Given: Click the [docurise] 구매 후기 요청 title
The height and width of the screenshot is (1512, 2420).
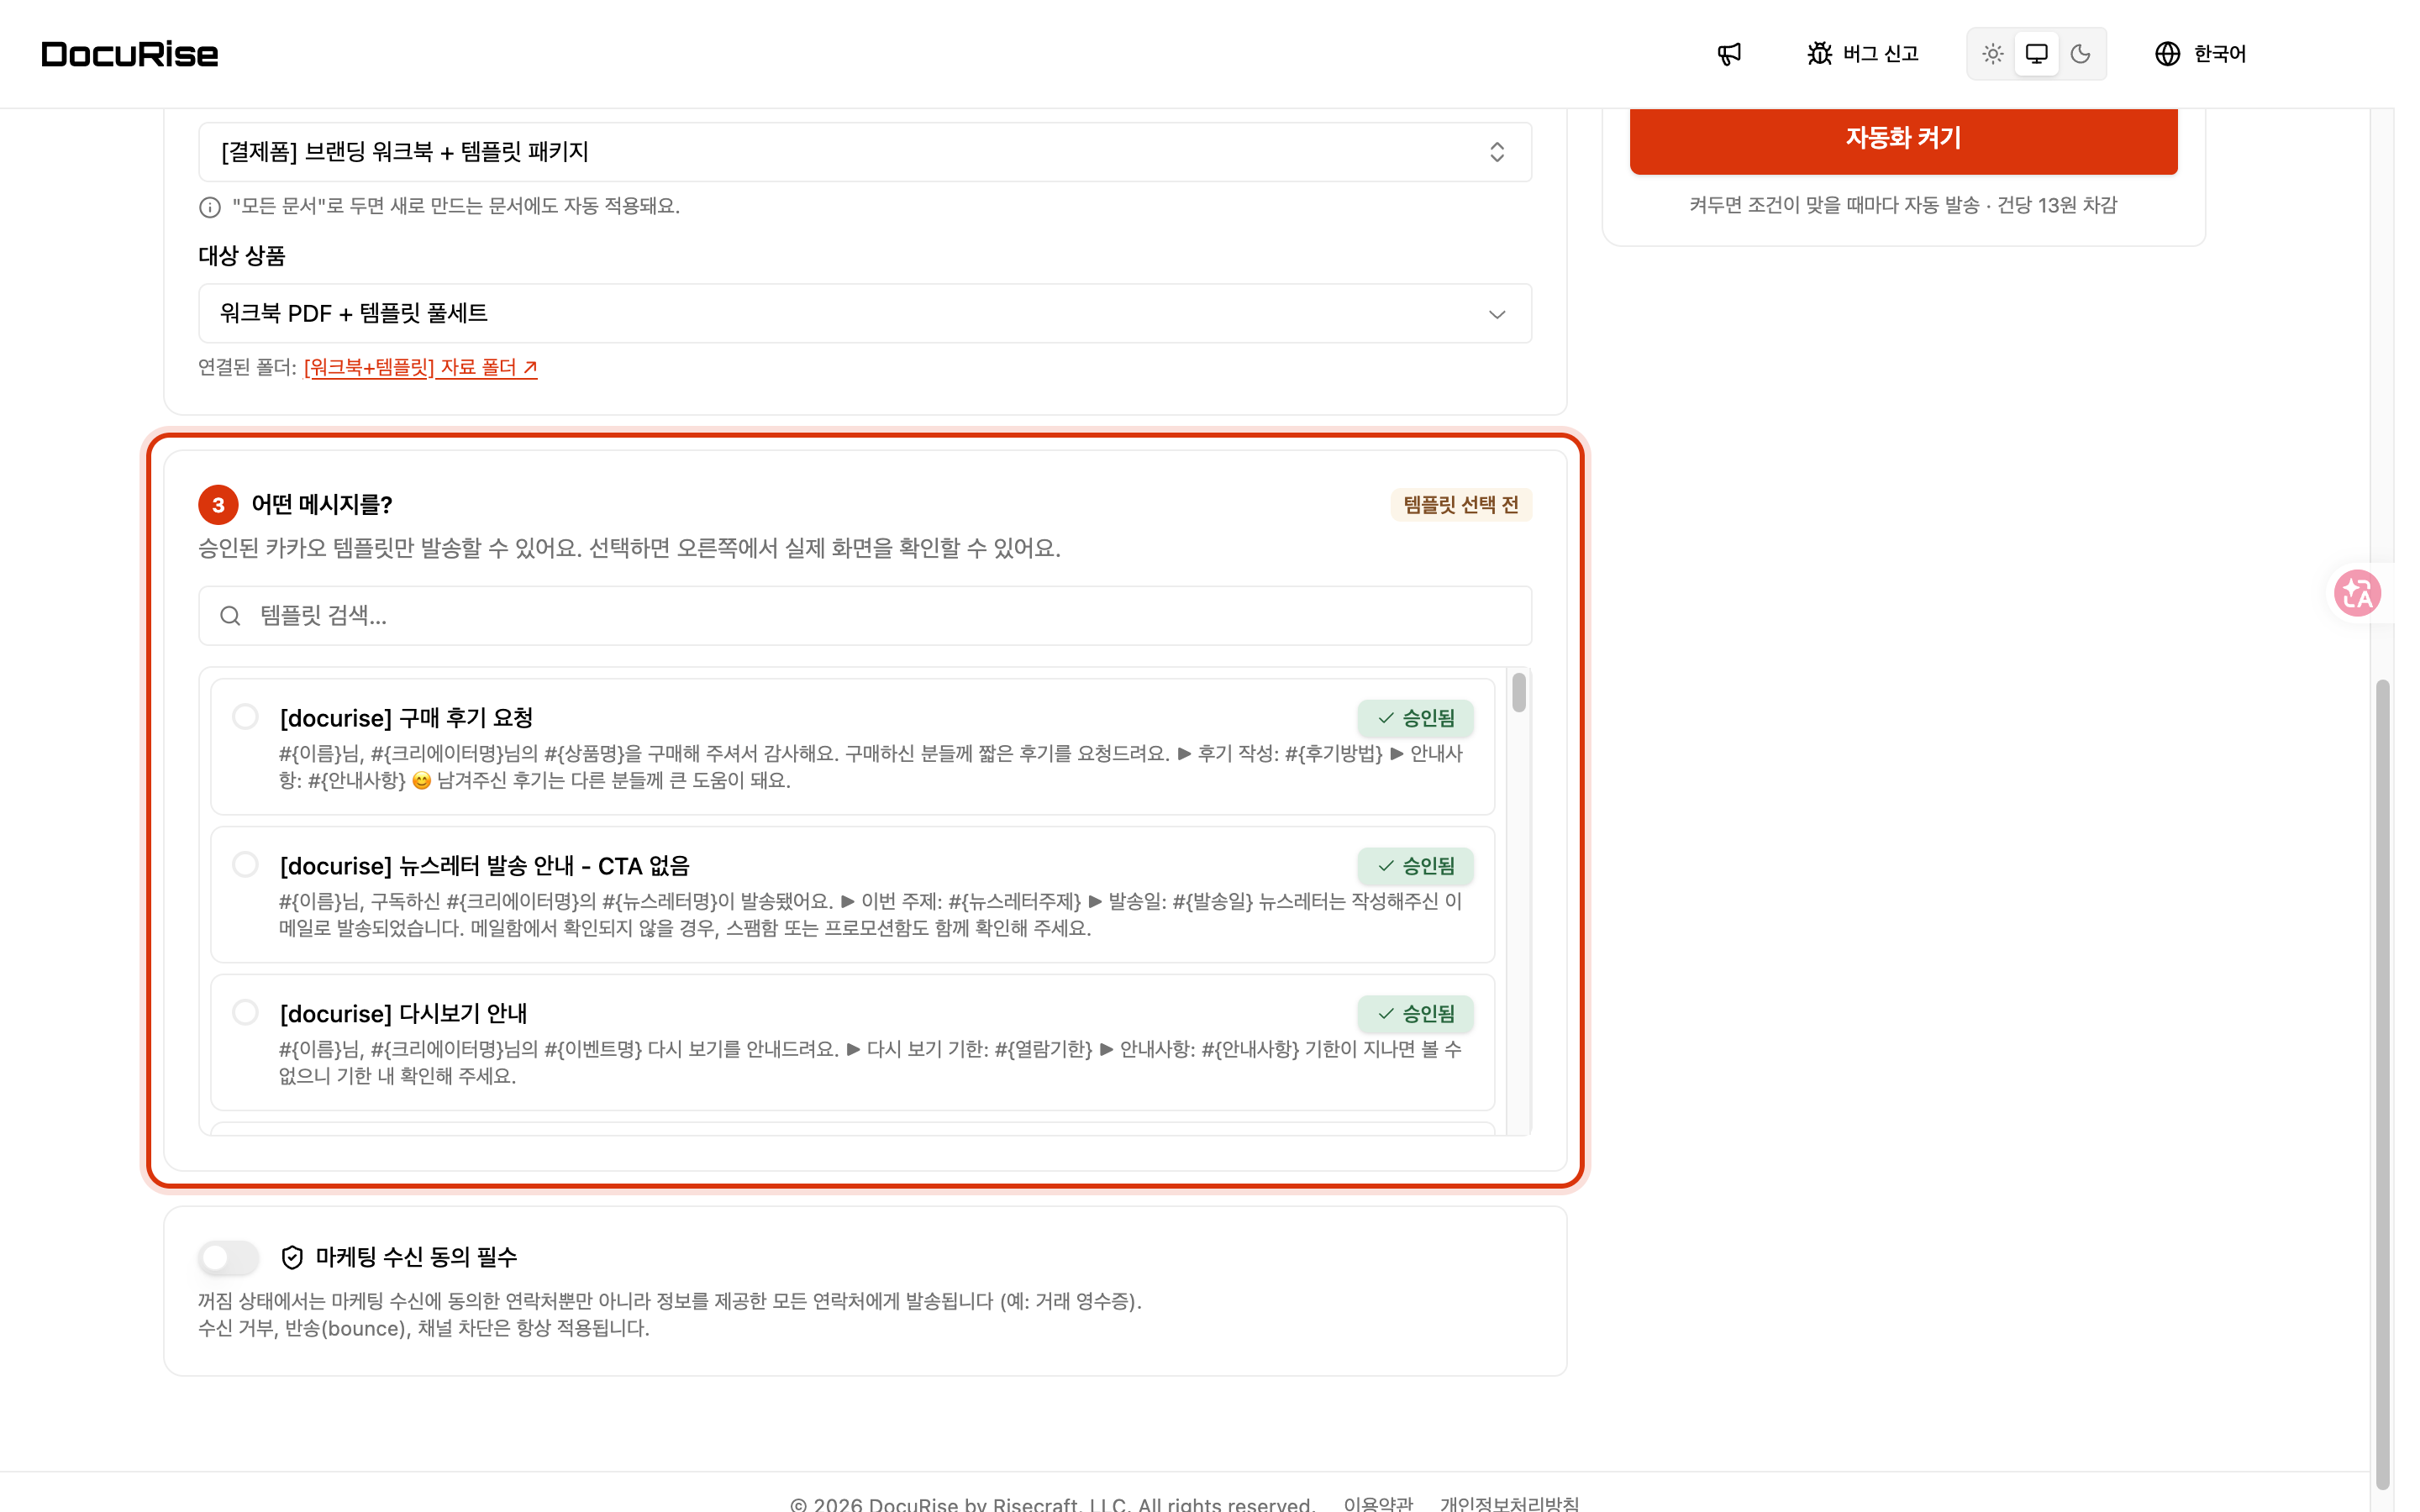Looking at the screenshot, I should tap(406, 718).
